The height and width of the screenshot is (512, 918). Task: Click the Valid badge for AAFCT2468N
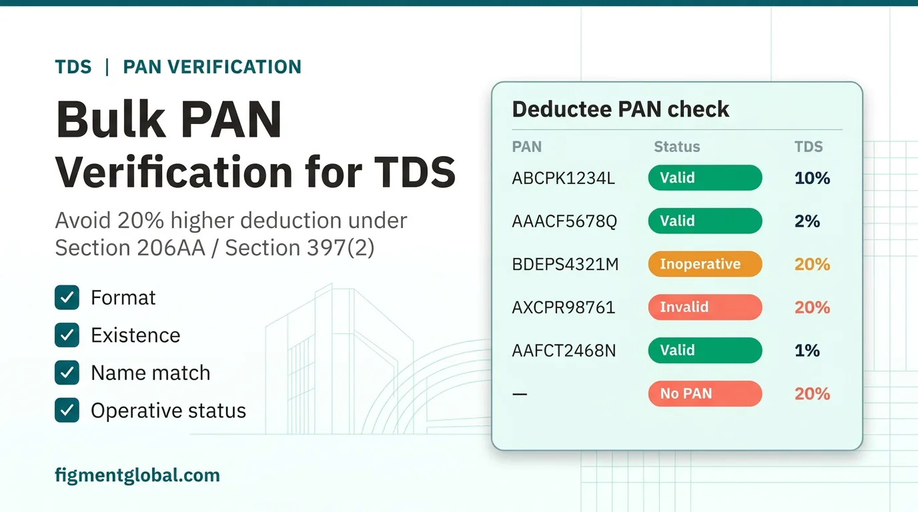point(705,350)
